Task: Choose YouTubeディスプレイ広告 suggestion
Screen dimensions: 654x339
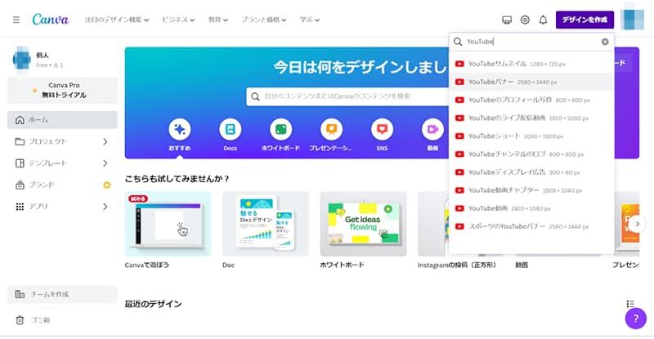Action: click(531, 172)
